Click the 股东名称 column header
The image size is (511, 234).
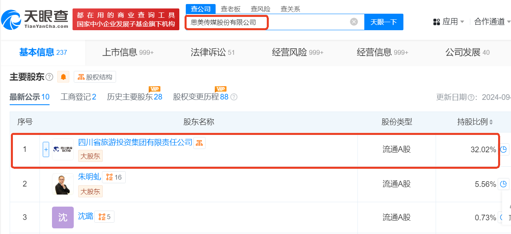199,122
